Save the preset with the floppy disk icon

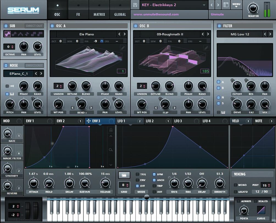coord(135,5)
